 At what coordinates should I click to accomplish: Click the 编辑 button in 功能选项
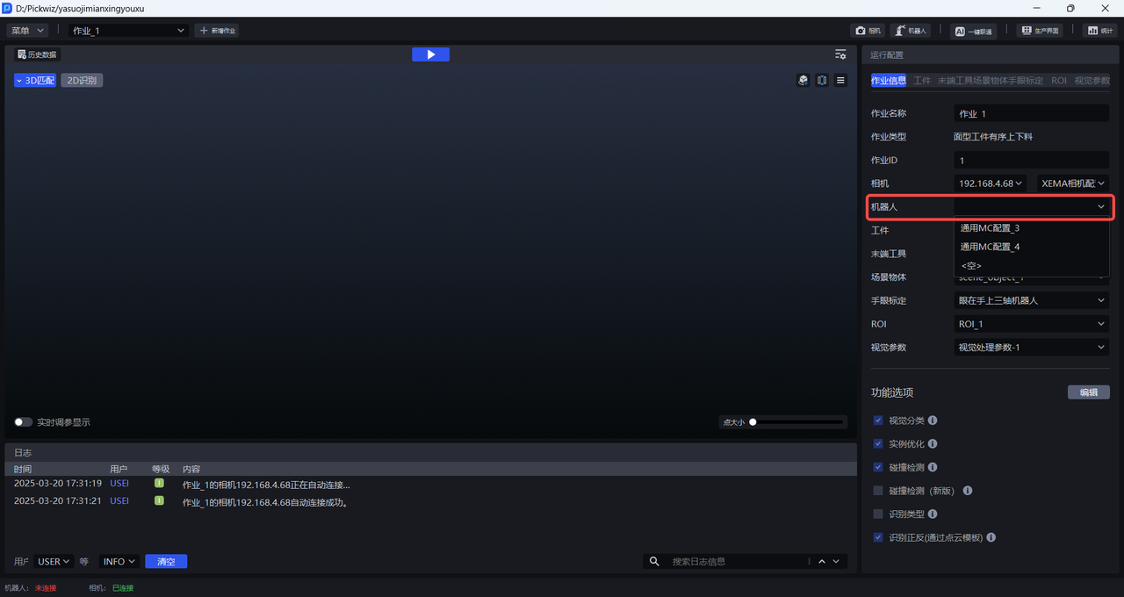tap(1088, 392)
